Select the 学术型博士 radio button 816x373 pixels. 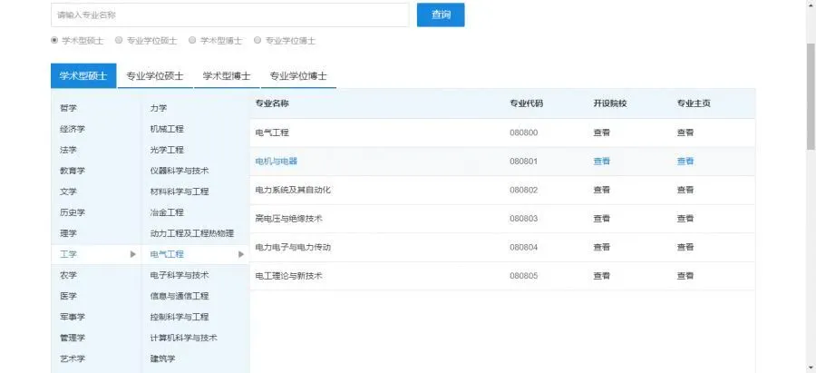coord(192,40)
